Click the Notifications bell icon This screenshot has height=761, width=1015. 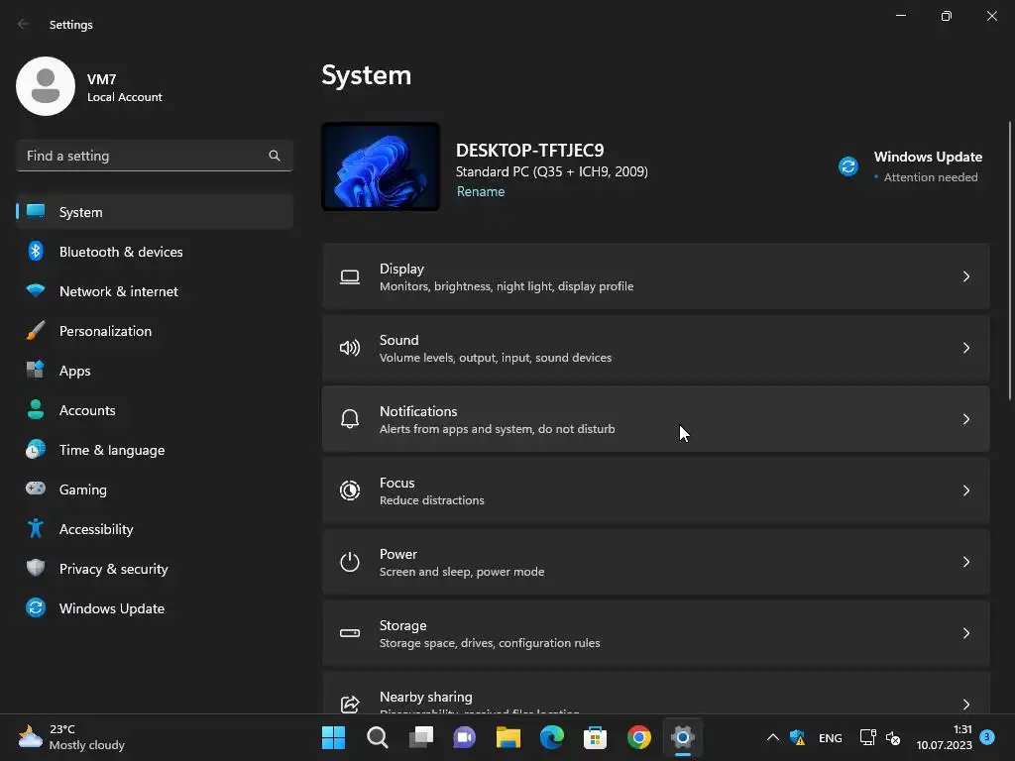(x=350, y=419)
